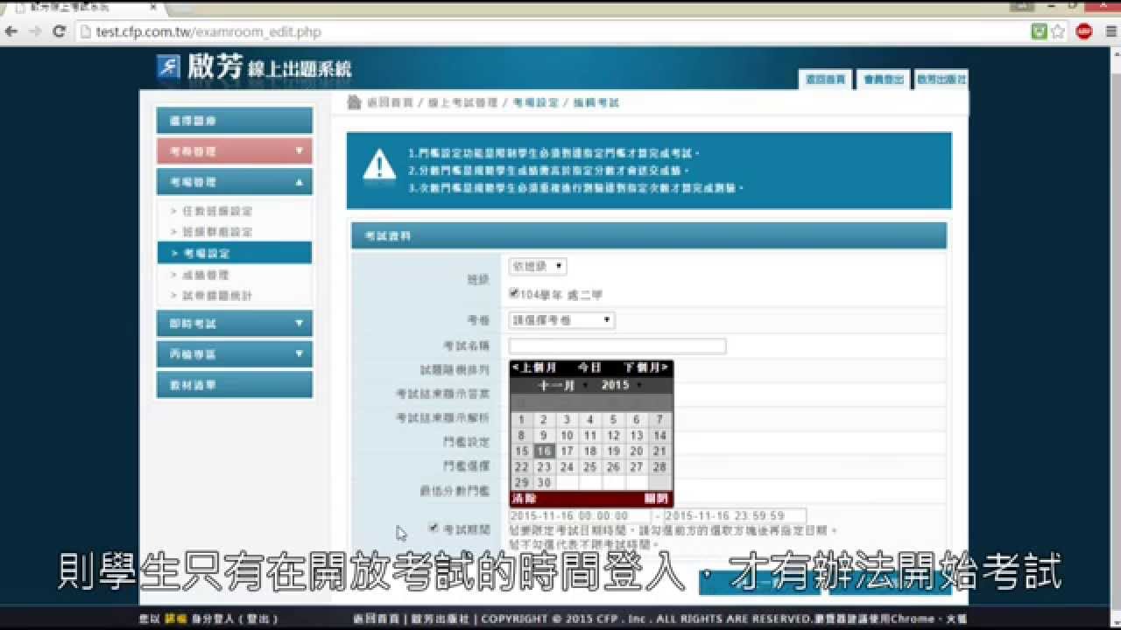Open the 2015 year dropdown in calendar
The width and height of the screenshot is (1121, 630).
[x=621, y=385]
